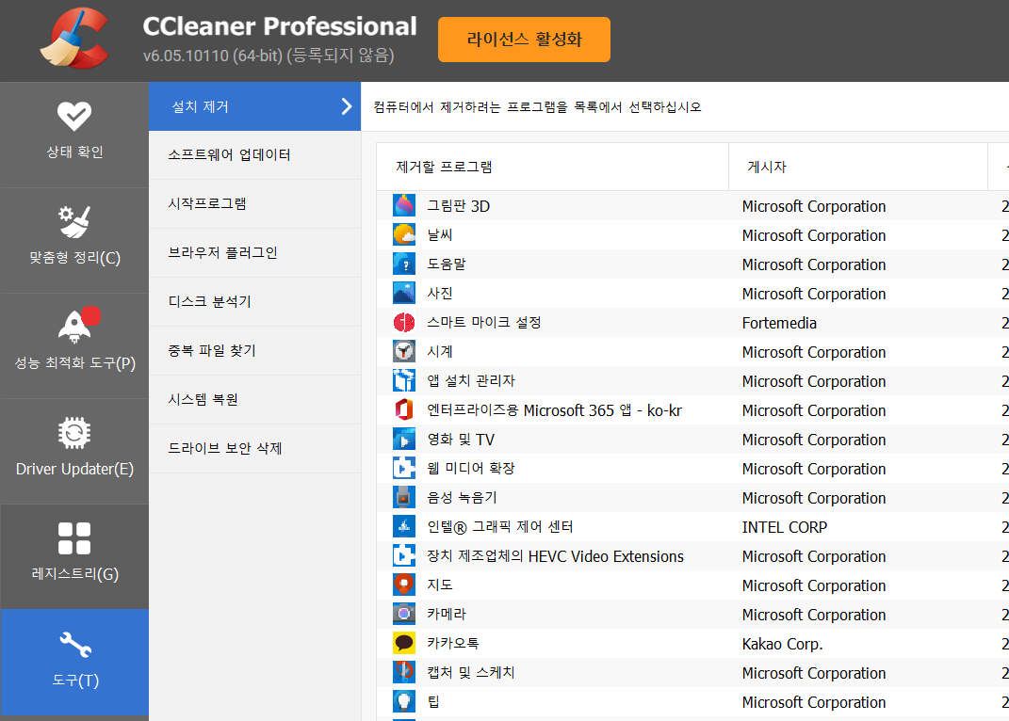Select the 지도 program name

(440, 585)
